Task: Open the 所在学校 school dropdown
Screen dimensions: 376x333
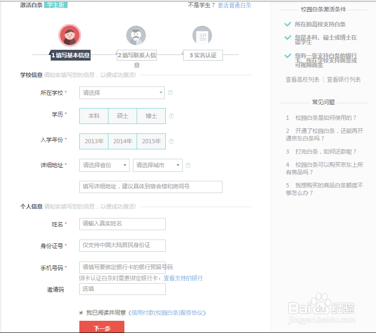Action: click(x=122, y=93)
